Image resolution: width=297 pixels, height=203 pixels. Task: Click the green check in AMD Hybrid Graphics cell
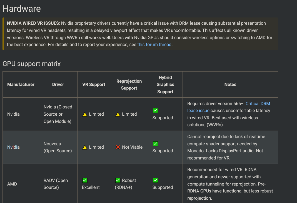click(x=156, y=180)
